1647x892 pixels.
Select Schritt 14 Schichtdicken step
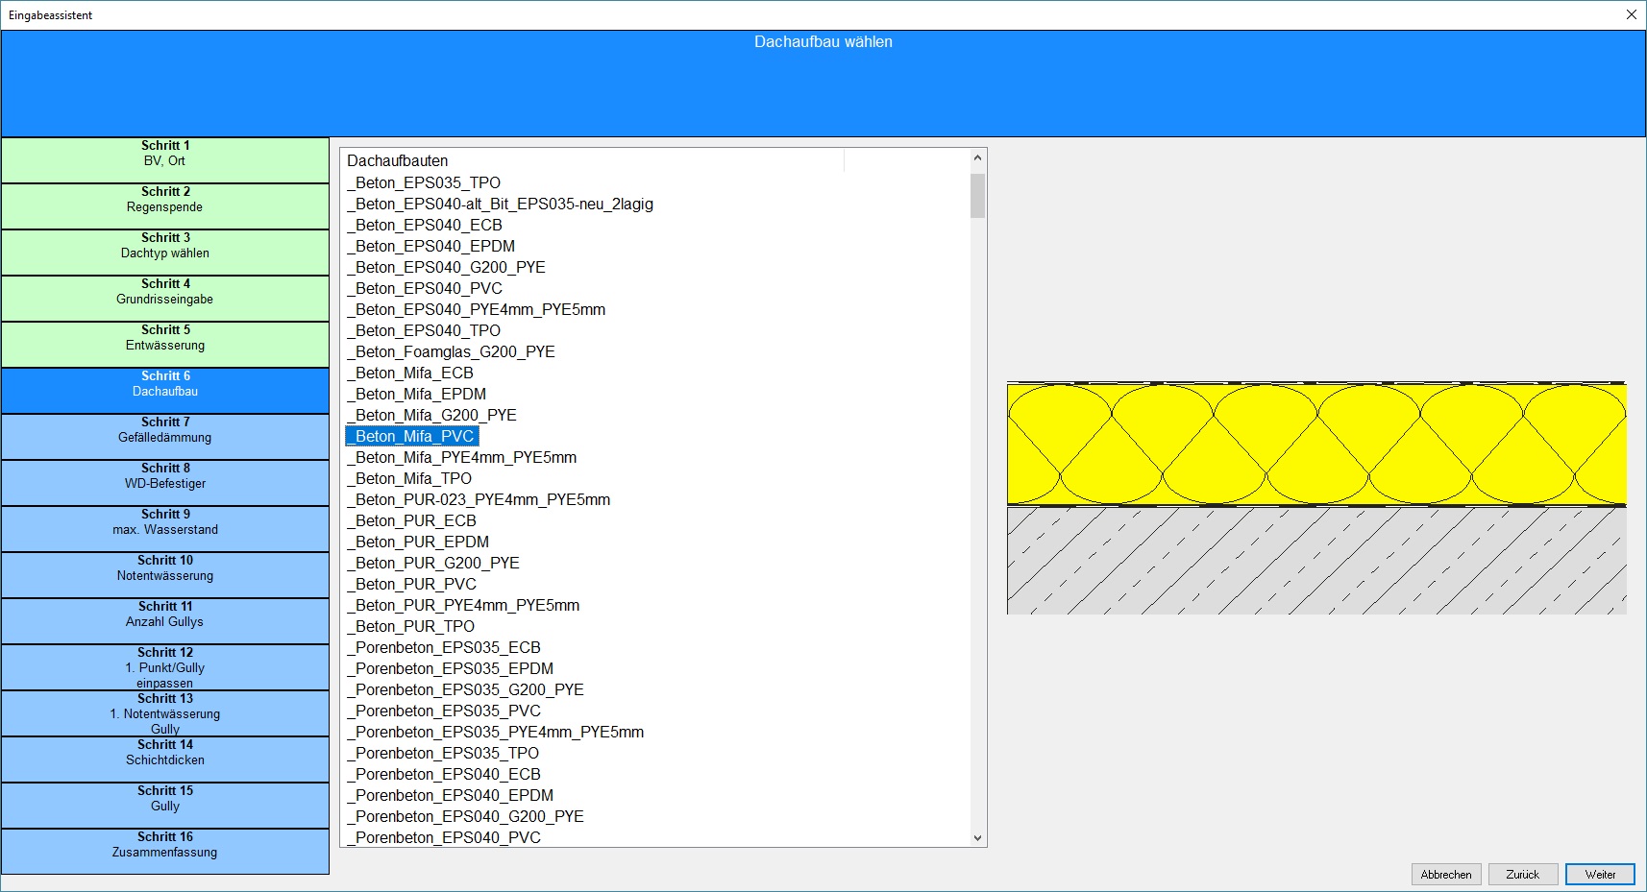pyautogui.click(x=165, y=759)
